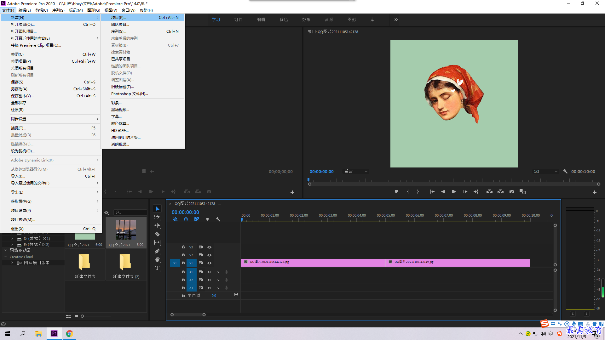
Task: Switch to 编辑 workspace tab
Action: pyautogui.click(x=261, y=20)
